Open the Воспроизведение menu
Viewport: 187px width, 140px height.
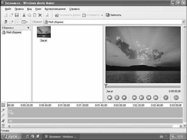click(x=55, y=9)
